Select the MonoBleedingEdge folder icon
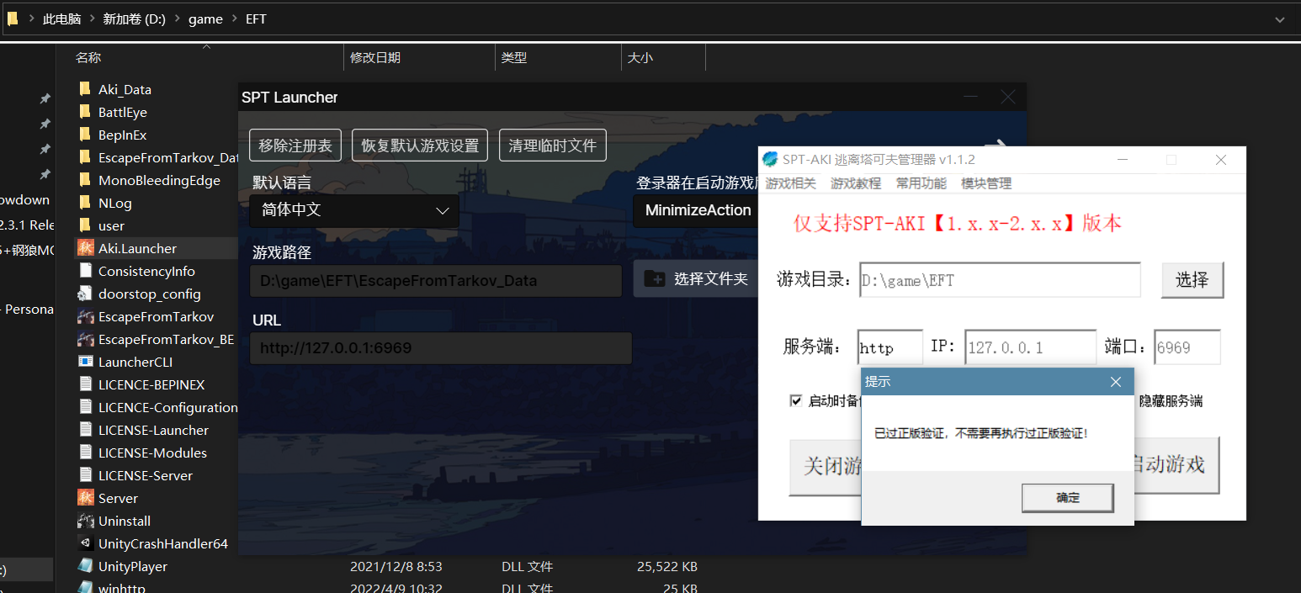1301x593 pixels. [84, 180]
